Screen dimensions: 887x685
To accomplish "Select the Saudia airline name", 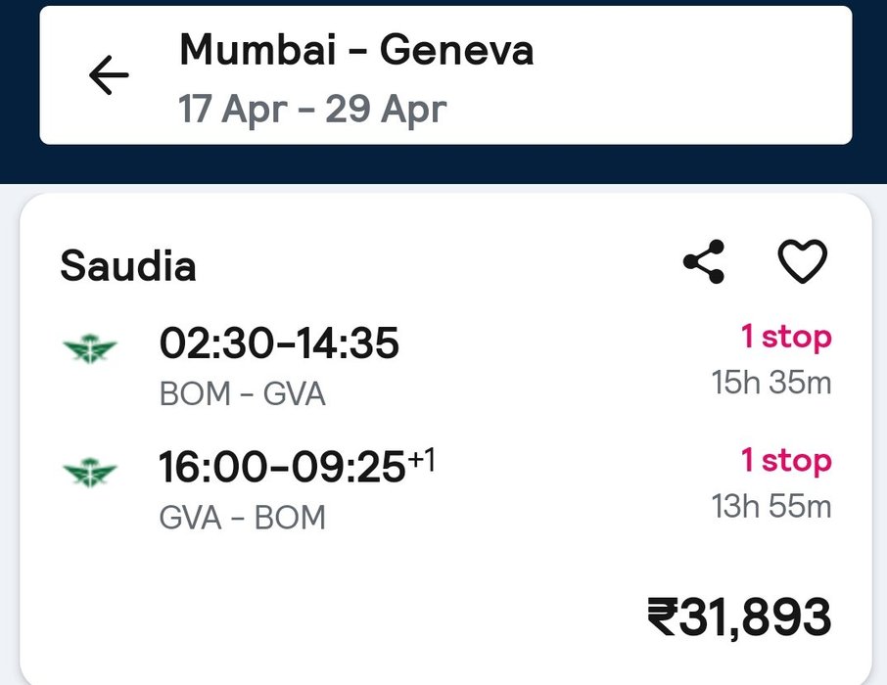I will click(x=128, y=266).
